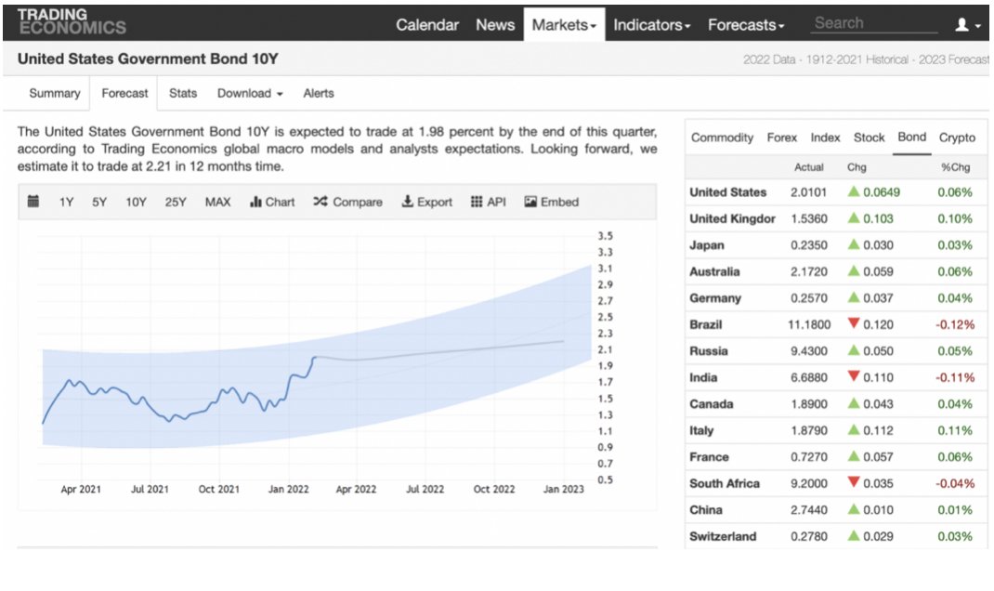Open the Switzerland bond link
The height and width of the screenshot is (591, 994).
tap(723, 536)
